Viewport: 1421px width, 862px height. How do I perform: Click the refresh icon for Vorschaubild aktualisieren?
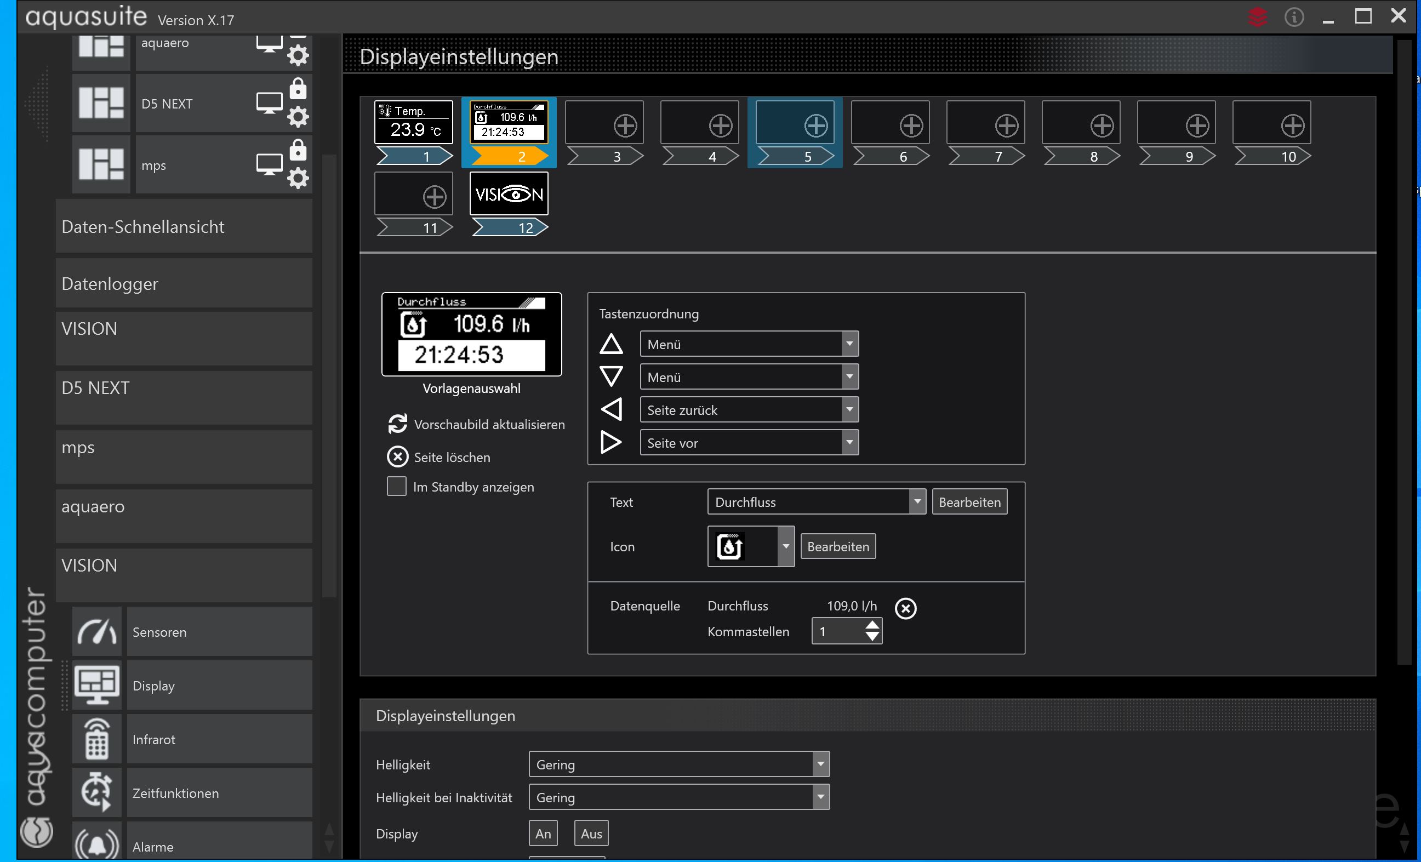(x=397, y=424)
